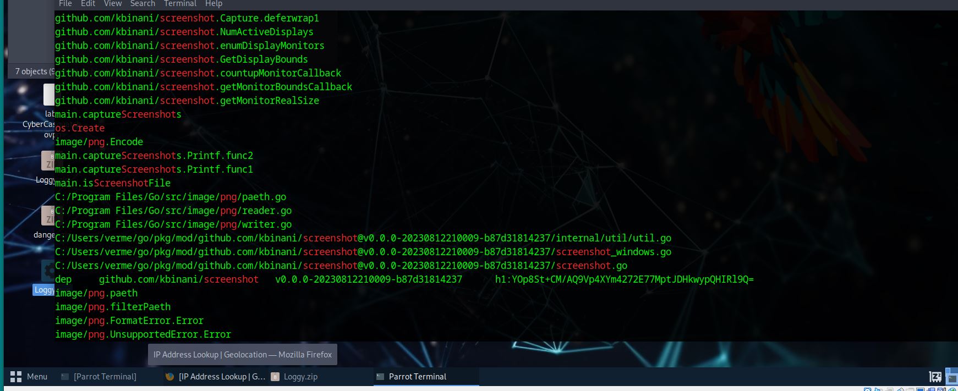Open the Terminal menu
Screen dimensions: 958x391
[180, 3]
